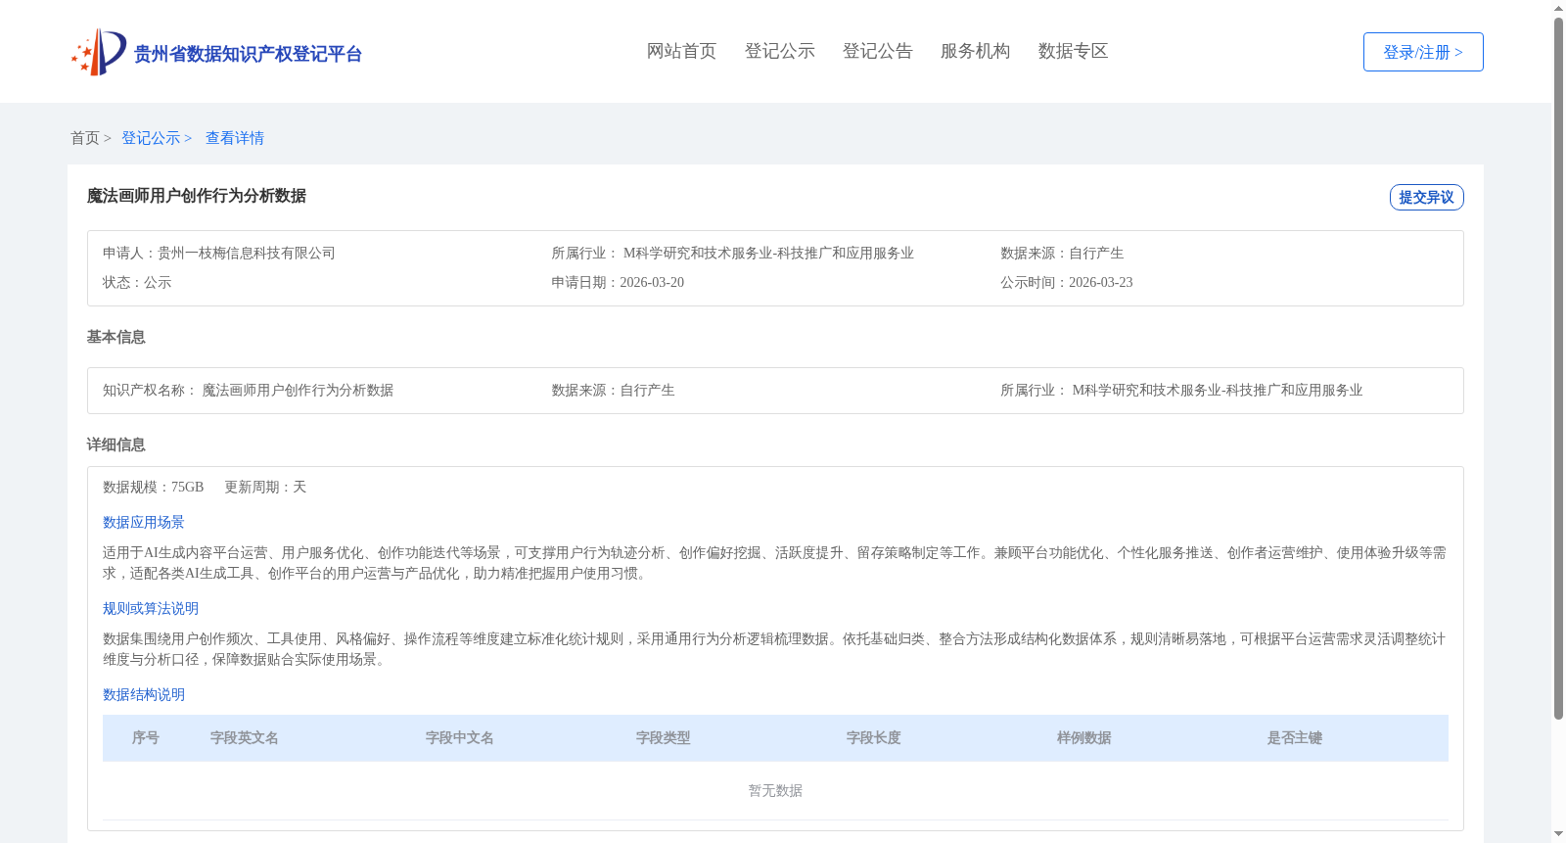Click 申请日期：2026-03-20 text
This screenshot has width=1566, height=843.
click(618, 282)
